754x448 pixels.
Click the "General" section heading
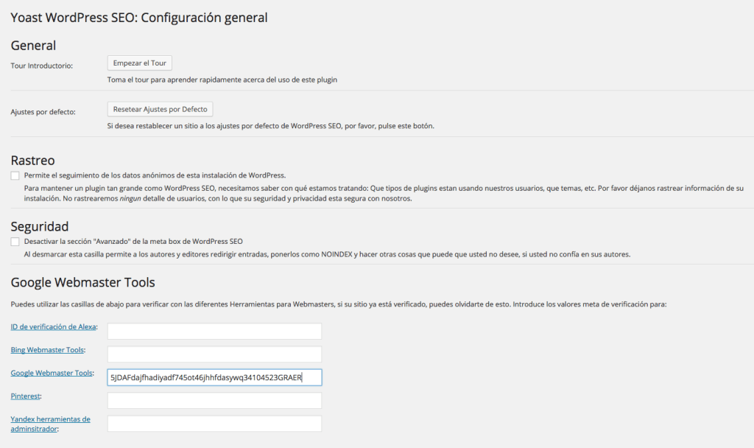pyautogui.click(x=33, y=45)
